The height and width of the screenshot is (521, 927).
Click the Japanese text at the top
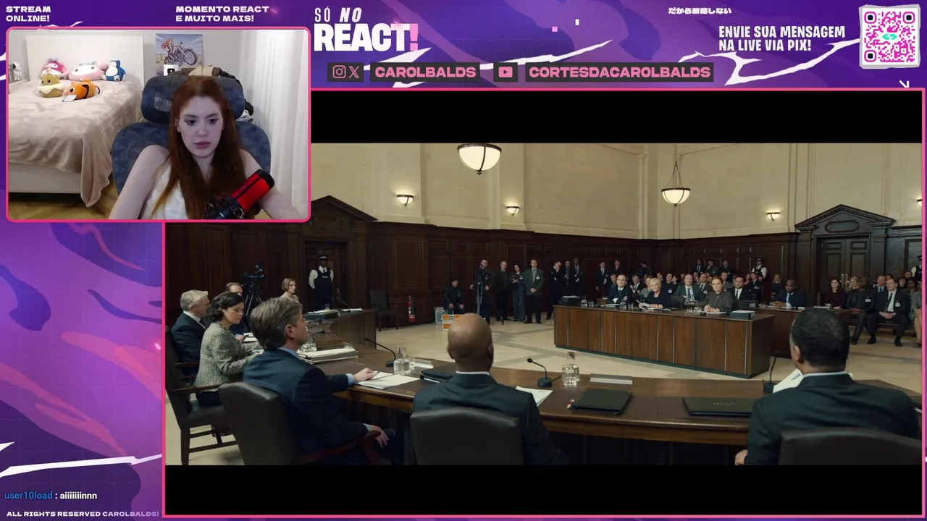(x=700, y=11)
